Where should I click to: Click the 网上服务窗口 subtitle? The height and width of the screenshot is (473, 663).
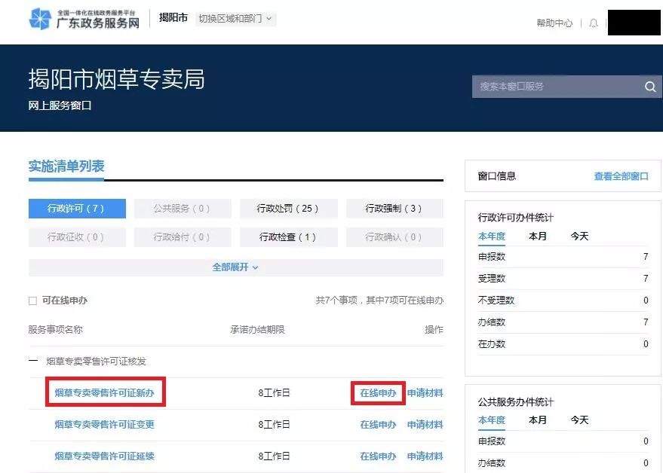point(60,105)
